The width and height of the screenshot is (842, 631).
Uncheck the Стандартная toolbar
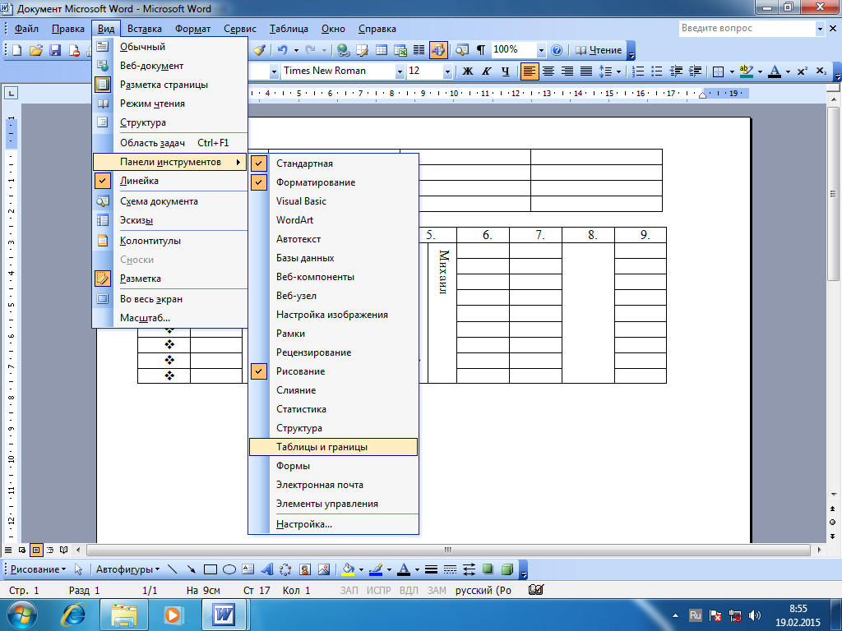point(333,164)
